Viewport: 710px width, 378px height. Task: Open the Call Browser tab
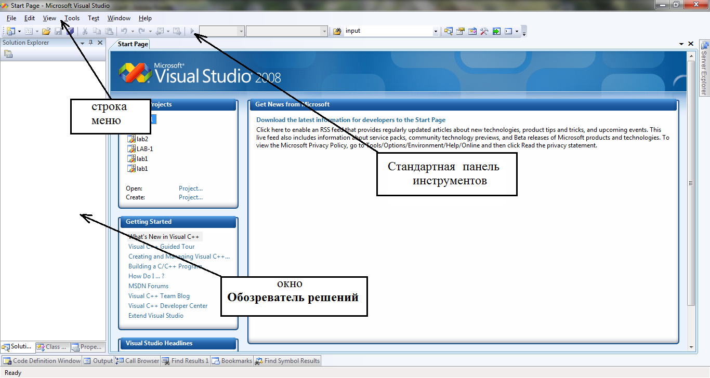coord(138,361)
